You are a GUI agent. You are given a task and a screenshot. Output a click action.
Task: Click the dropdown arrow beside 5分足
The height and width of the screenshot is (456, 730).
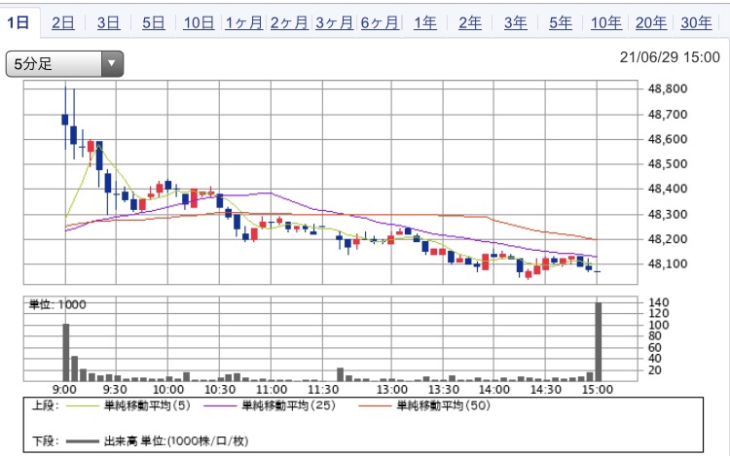112,63
